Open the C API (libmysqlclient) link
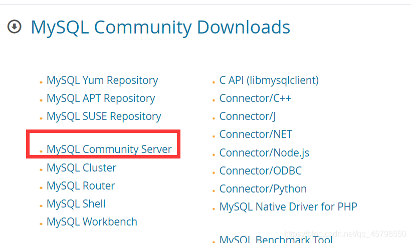This screenshot has width=411, height=243. [x=269, y=80]
